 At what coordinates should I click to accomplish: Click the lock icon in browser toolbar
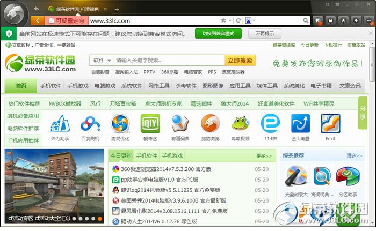(x=331, y=20)
